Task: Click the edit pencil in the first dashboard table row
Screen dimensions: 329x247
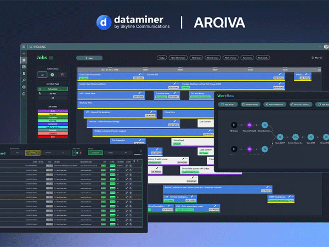Action: pos(127,166)
